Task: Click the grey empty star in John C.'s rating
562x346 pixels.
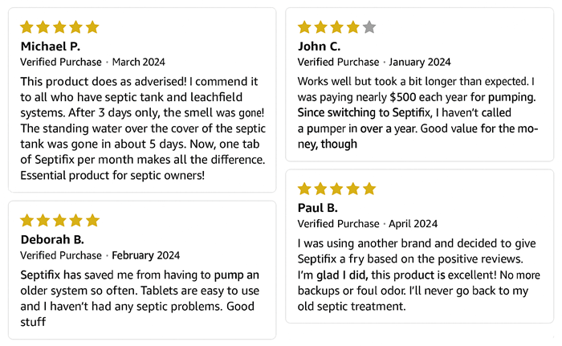Action: point(369,27)
